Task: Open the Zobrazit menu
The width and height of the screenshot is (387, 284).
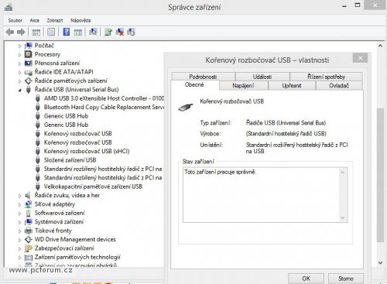Action: (x=55, y=20)
